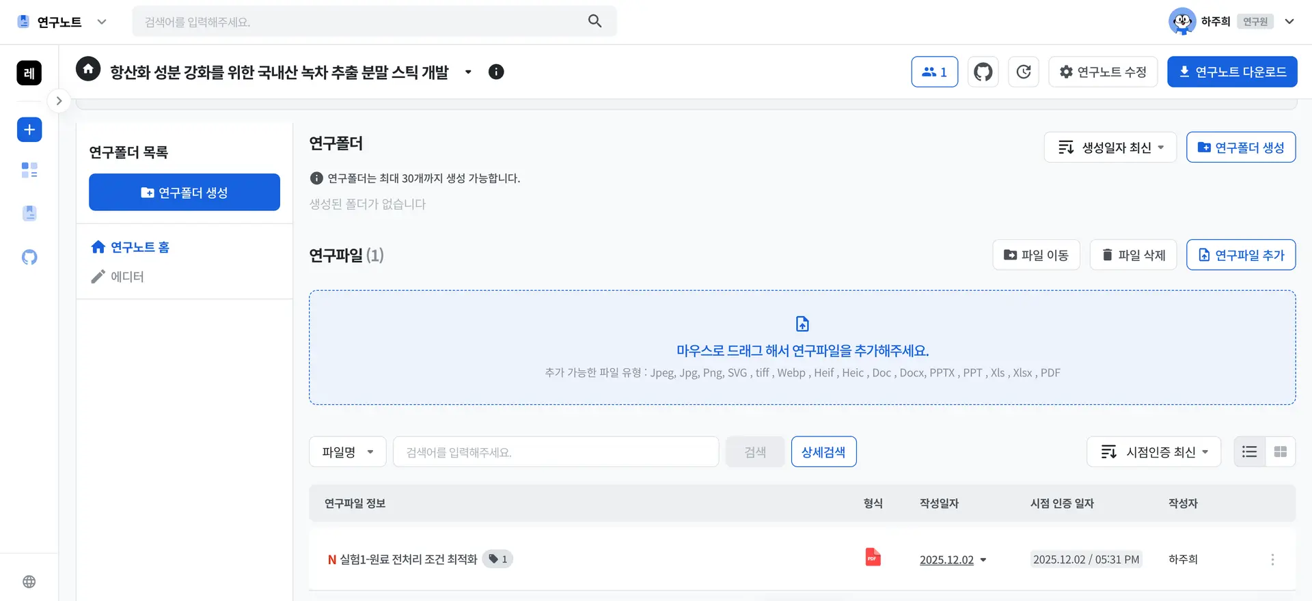Click timestamp 2025.12.02 / 05:31 PM
This screenshot has width=1312, height=601.
(x=1086, y=559)
